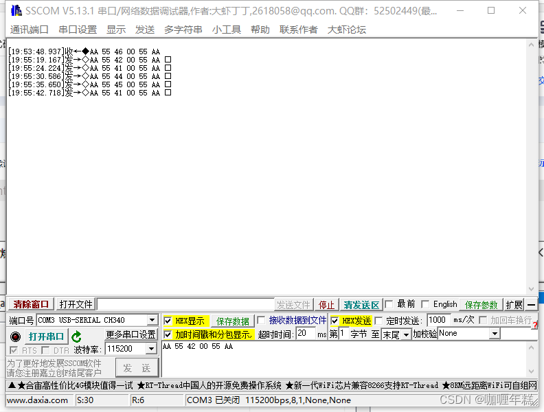Enable the 定时发送 checkbox
Image resolution: width=544 pixels, height=412 pixels.
click(379, 321)
